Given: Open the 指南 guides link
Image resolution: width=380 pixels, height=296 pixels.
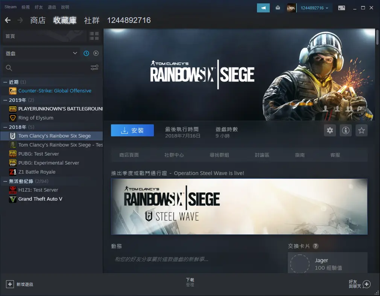Looking at the screenshot, I should point(300,155).
